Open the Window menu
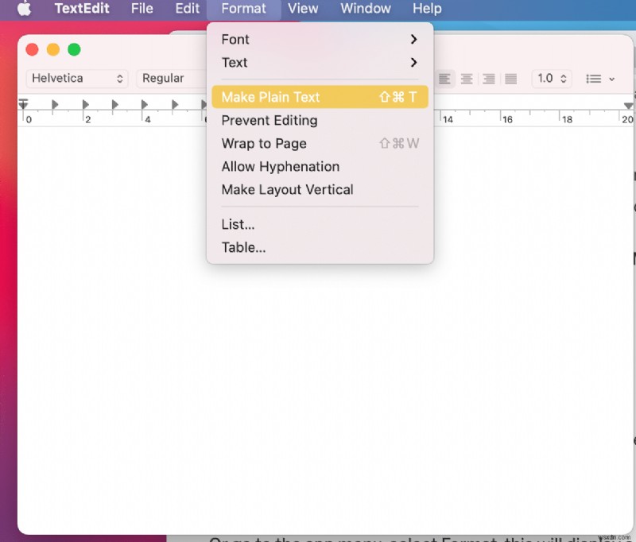The width and height of the screenshot is (636, 542). pos(366,9)
